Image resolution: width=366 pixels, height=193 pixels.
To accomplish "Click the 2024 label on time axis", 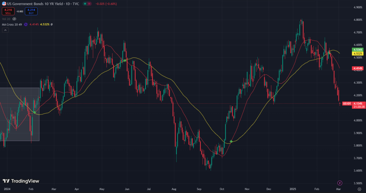I will click(x=7, y=189).
